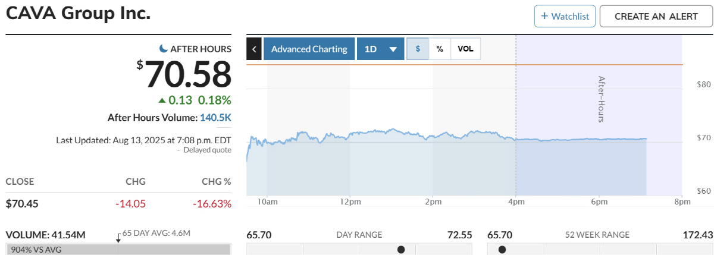The width and height of the screenshot is (714, 255).
Task: Collapse chart with left chevron icon
Action: [x=254, y=49]
